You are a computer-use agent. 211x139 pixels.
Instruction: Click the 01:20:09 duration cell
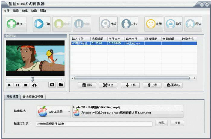(x=99, y=43)
